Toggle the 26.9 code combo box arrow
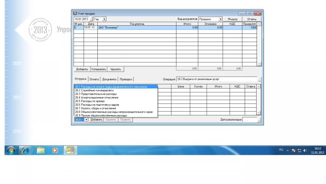This screenshot has height=184, width=326. tap(86, 120)
